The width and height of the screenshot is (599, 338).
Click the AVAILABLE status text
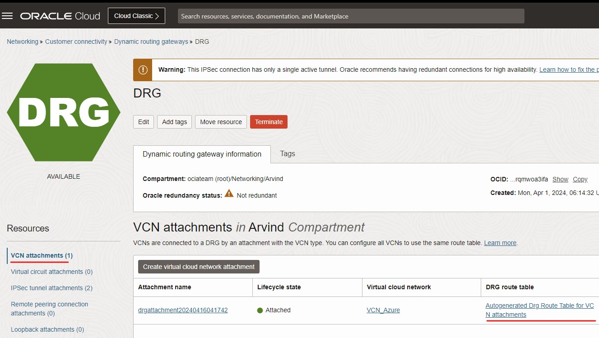(x=64, y=176)
